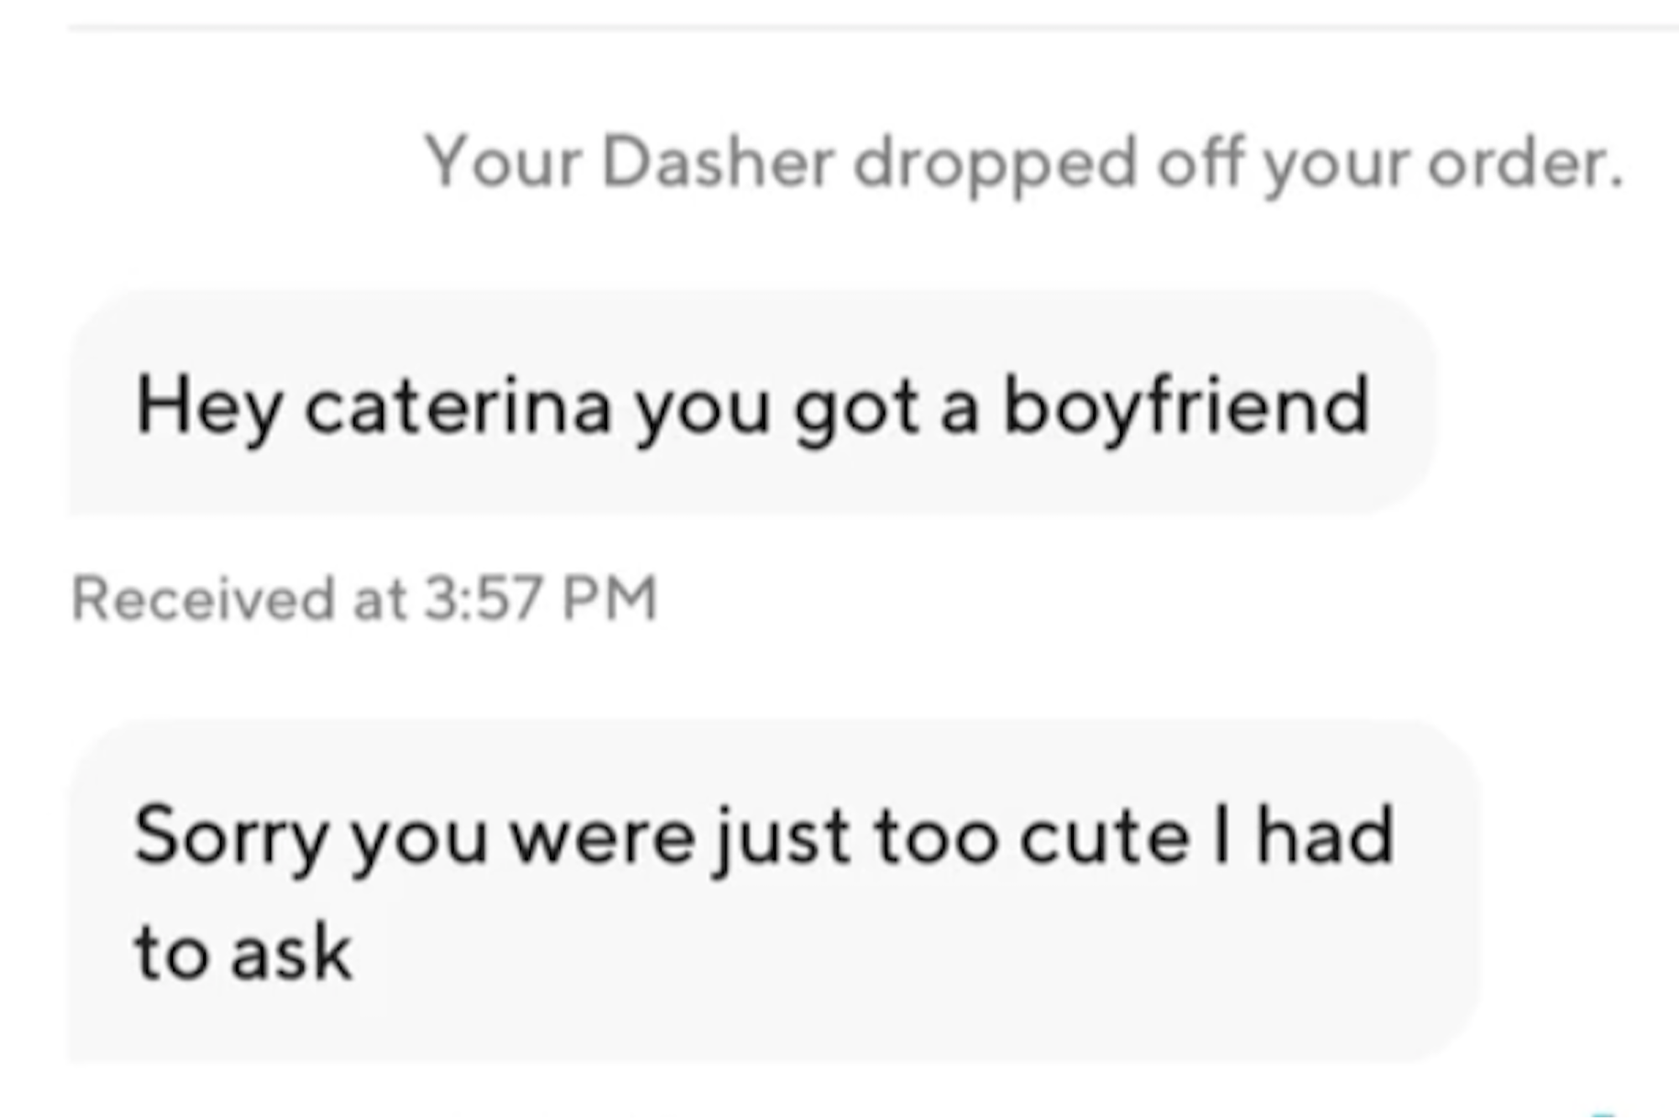The height and width of the screenshot is (1119, 1679).
Task: Click the word "Received" in the timestamp line
Action: pos(203,599)
